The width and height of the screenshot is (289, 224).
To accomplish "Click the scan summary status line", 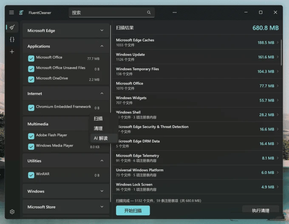I will click(x=159, y=201).
